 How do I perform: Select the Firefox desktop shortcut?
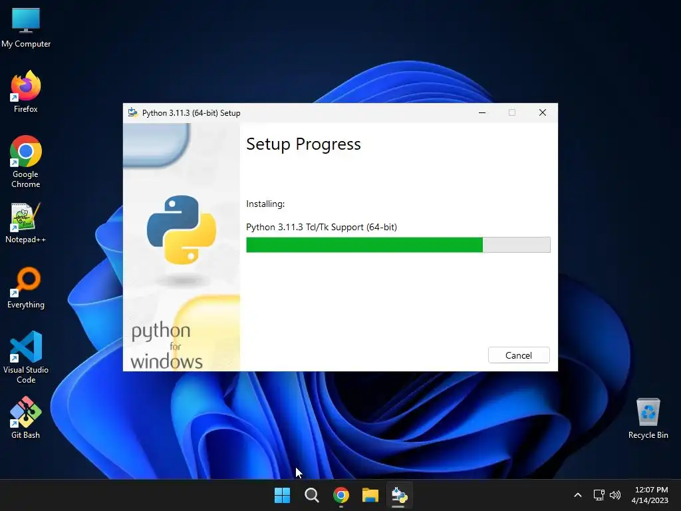tap(26, 92)
